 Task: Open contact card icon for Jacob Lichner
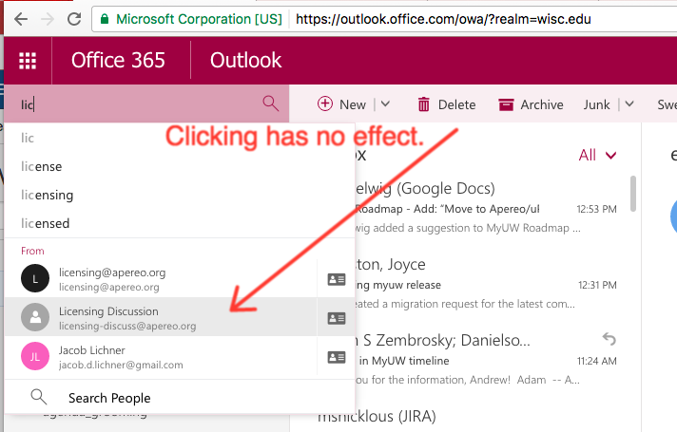pos(336,357)
